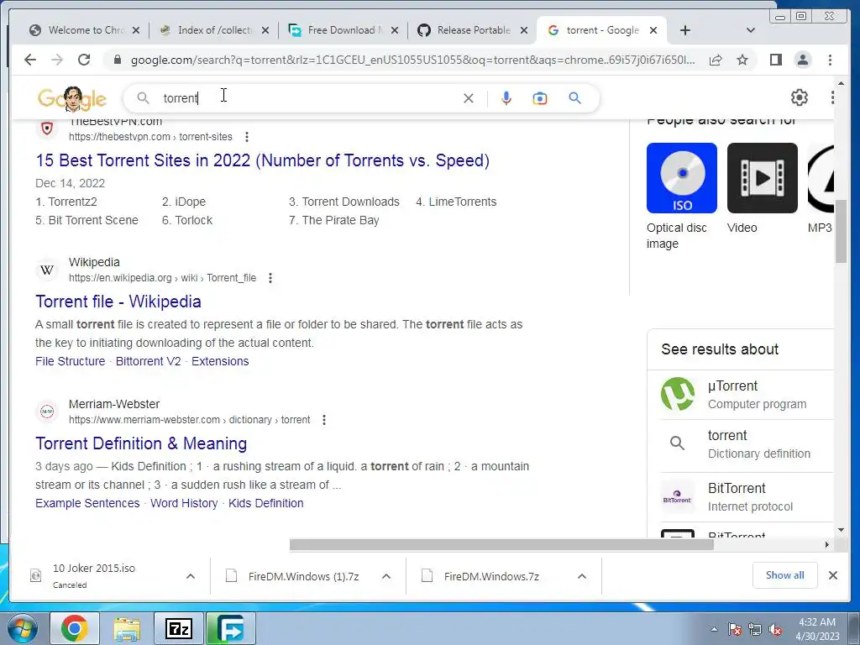Open the torrent Dictionary definition entry
The image size is (860, 645).
pos(746,444)
